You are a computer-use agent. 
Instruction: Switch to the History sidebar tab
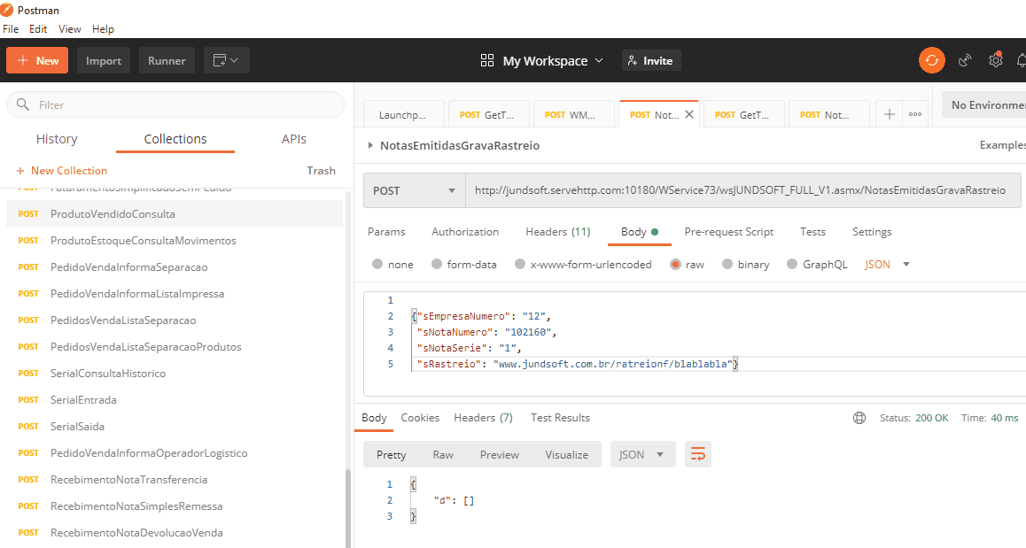pos(57,139)
